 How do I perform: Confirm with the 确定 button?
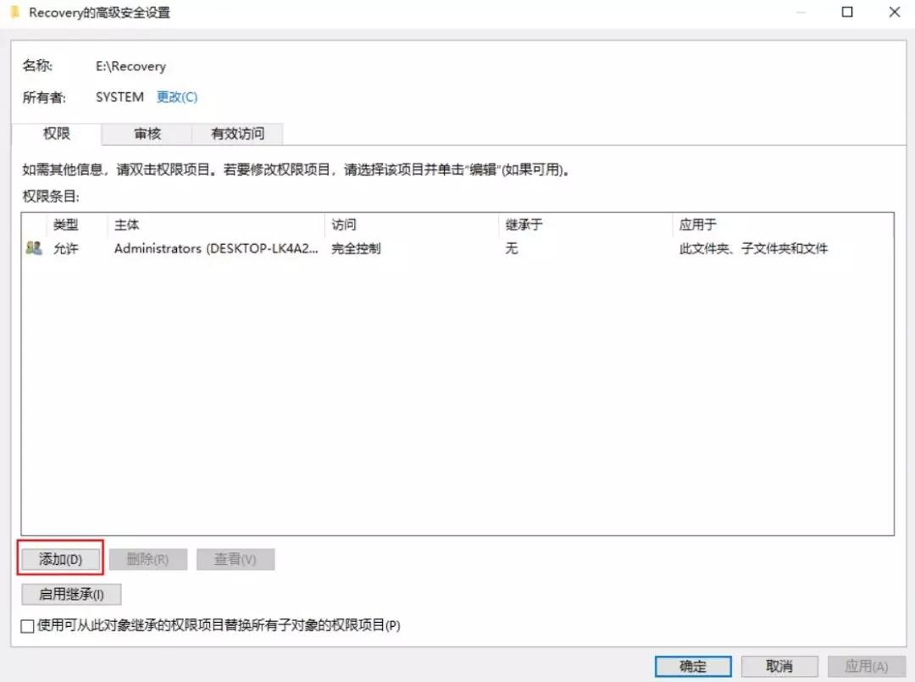[693, 666]
